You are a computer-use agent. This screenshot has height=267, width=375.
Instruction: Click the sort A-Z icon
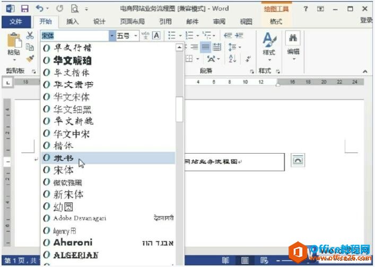(x=232, y=58)
